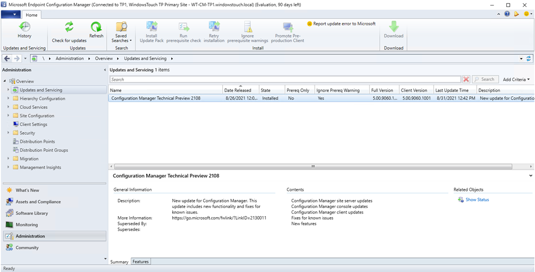
Task: Expand the Security folder
Action: pyautogui.click(x=8, y=133)
